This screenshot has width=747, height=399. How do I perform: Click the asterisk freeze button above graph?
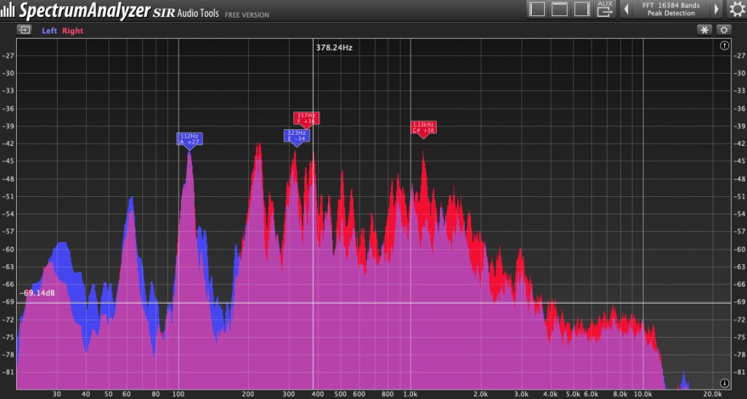704,30
